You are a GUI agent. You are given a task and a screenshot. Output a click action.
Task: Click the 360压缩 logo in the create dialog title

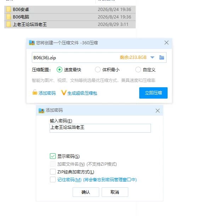pyautogui.click(x=32, y=43)
